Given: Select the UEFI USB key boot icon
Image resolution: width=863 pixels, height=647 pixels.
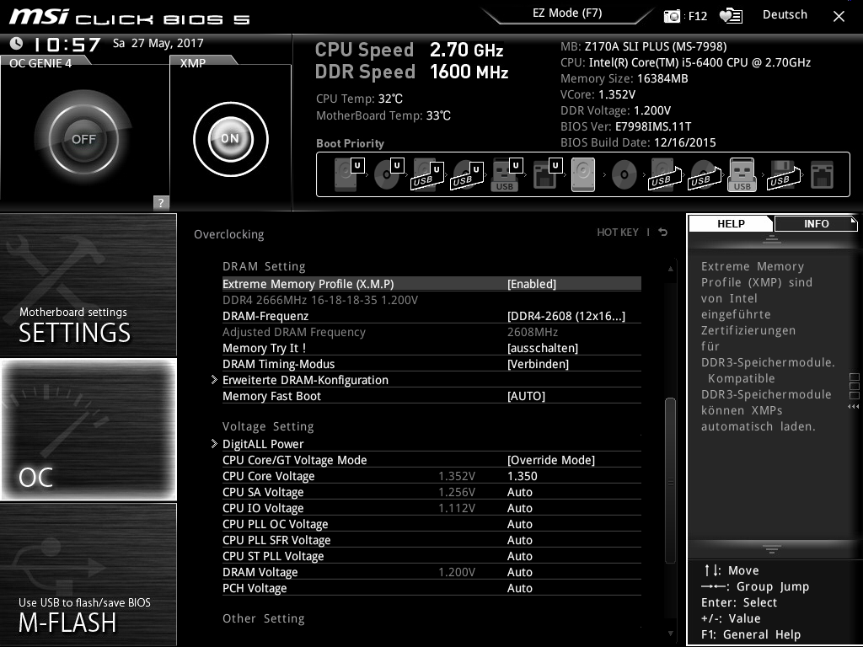Looking at the screenshot, I should (507, 174).
